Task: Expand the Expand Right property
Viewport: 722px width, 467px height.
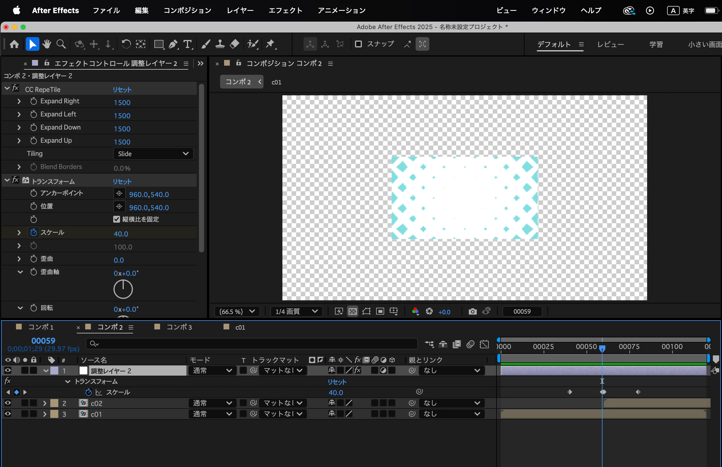Action: click(19, 101)
